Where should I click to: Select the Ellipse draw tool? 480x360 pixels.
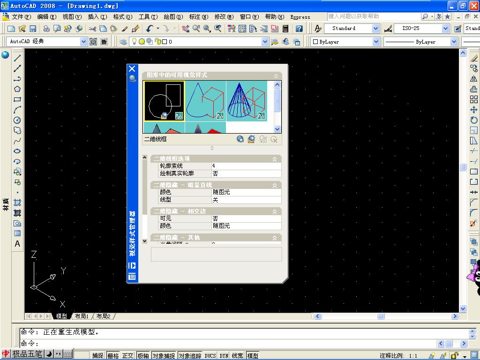[17, 151]
